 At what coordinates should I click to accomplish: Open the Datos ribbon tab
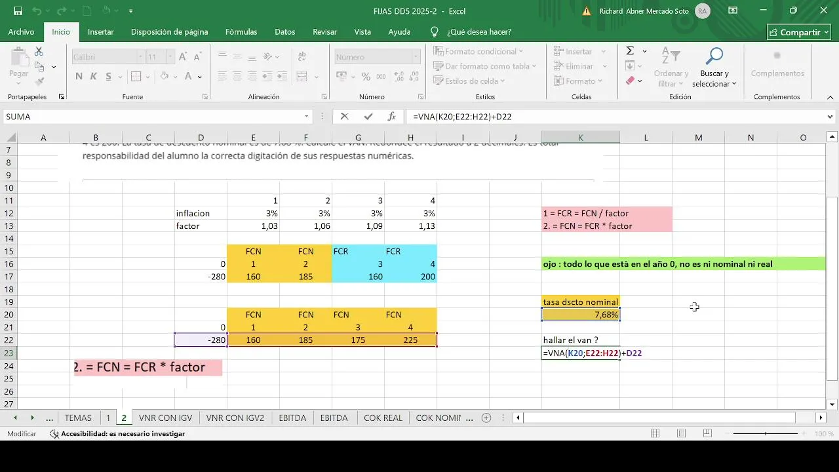tap(285, 31)
